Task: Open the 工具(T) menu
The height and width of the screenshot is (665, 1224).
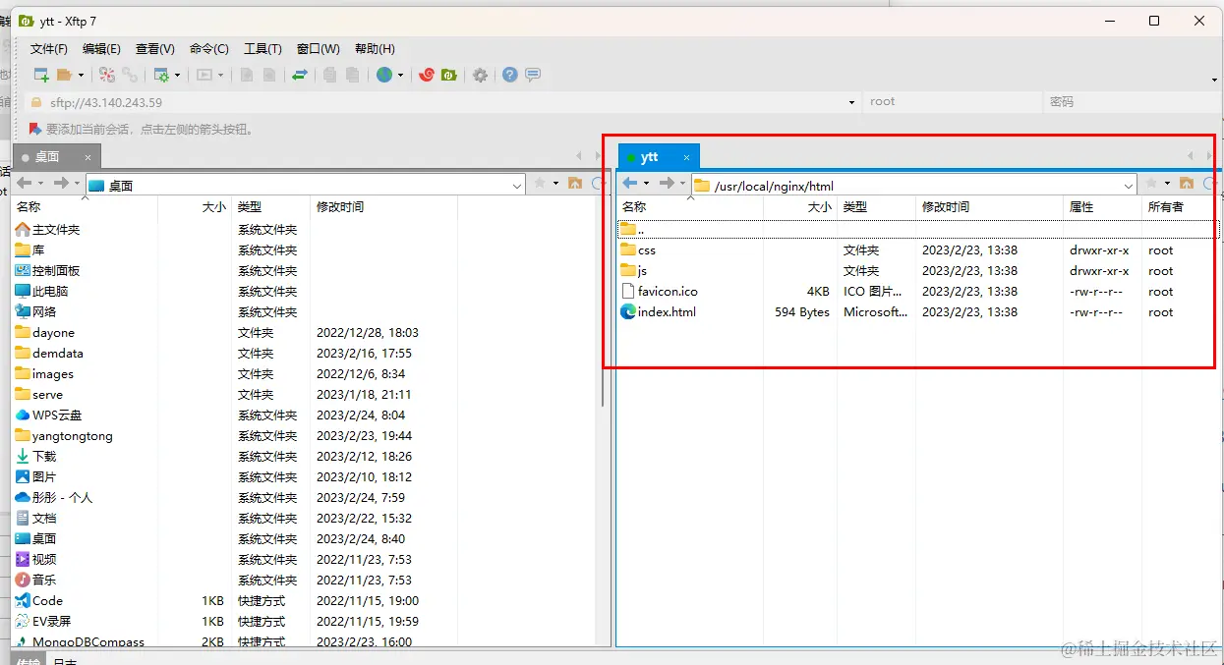Action: [x=262, y=48]
